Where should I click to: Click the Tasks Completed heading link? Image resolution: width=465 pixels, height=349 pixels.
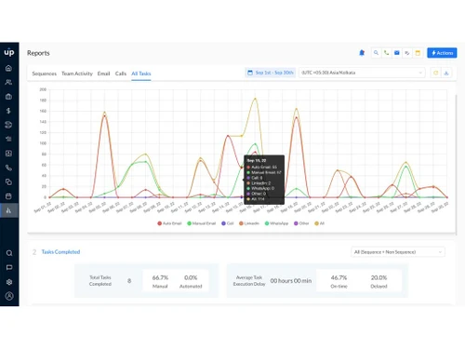click(x=60, y=252)
